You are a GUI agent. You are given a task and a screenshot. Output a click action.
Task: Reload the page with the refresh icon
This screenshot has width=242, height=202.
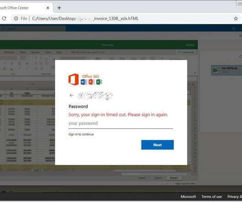(4, 19)
